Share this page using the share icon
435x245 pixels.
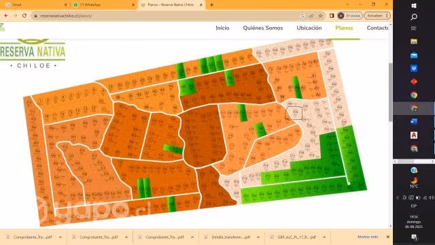click(311, 16)
